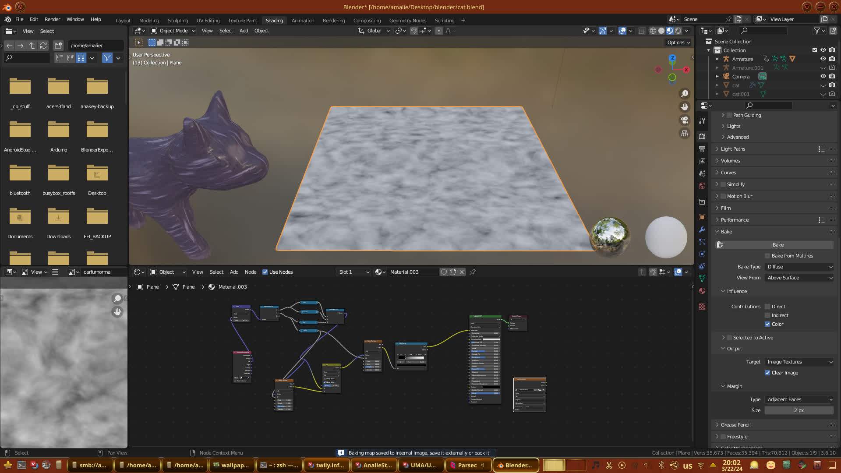The height and width of the screenshot is (473, 841).
Task: Uncheck the Color contribution checkbox
Action: click(x=767, y=324)
